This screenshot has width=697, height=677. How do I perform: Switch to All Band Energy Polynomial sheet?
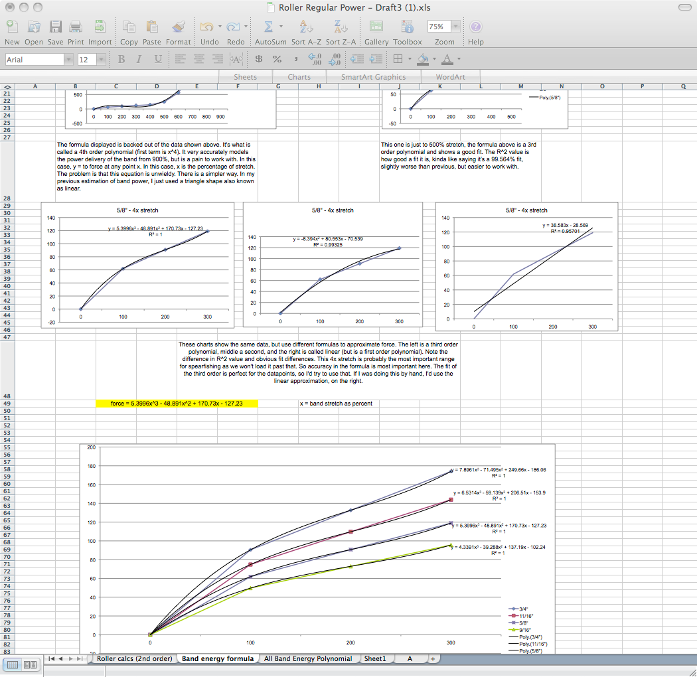308,658
